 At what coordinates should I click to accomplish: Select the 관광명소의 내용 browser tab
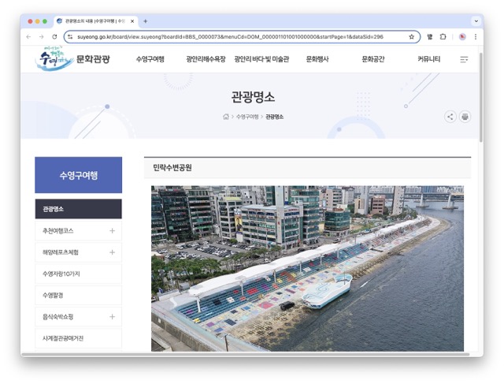coord(95,21)
